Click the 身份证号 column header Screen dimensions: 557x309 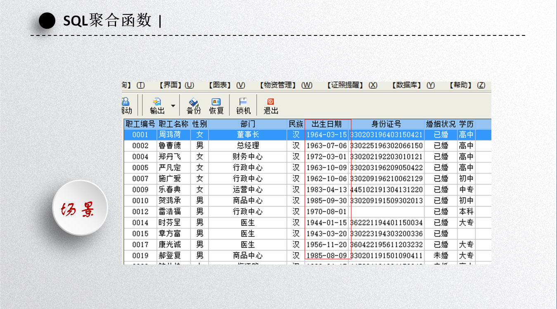pos(386,124)
